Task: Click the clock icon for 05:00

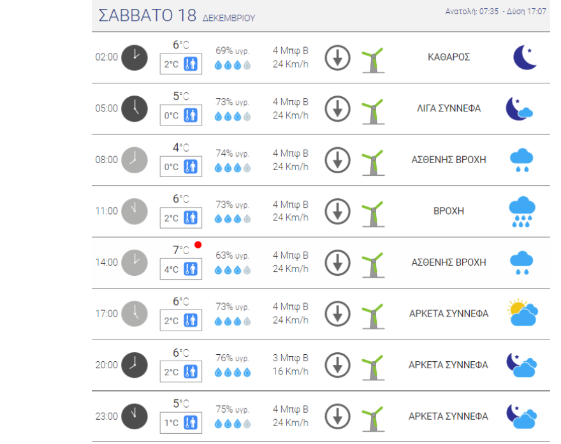Action: point(134,108)
